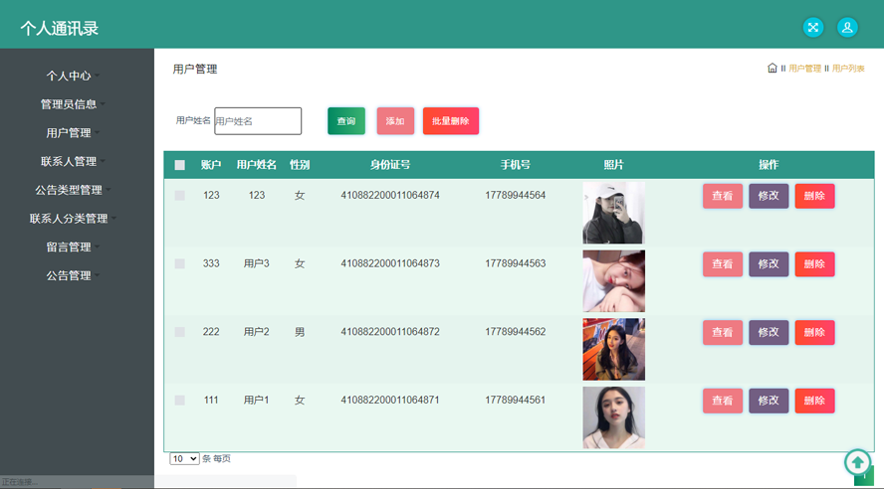Select phone number 17789944564
The width and height of the screenshot is (884, 489).
[x=516, y=195]
